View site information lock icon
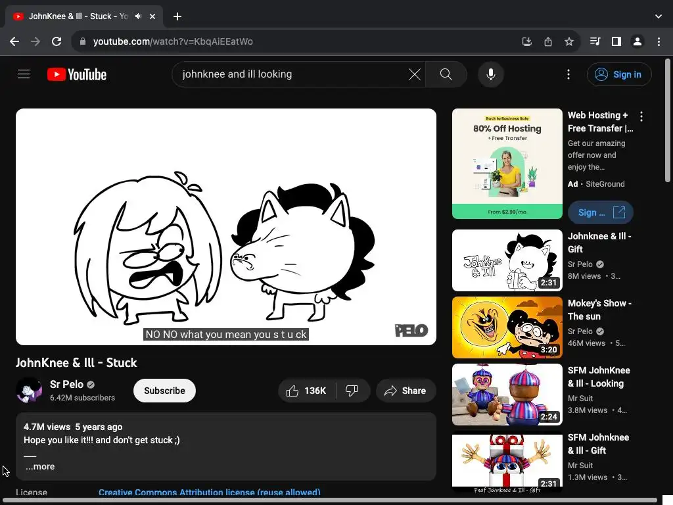The width and height of the screenshot is (673, 505). (83, 41)
